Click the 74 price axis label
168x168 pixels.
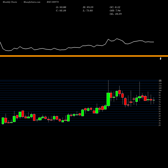pos(160,104)
